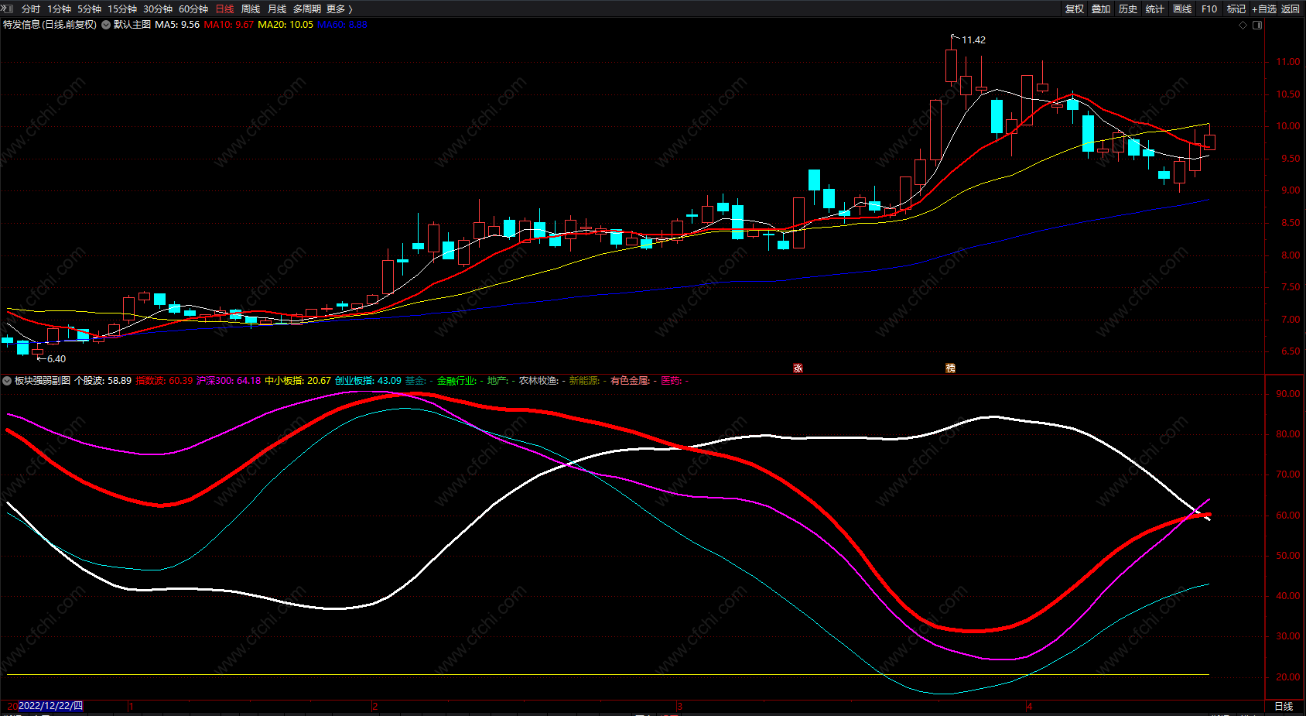Switch to the 分时 intraday view
The image size is (1306, 716).
(x=31, y=9)
